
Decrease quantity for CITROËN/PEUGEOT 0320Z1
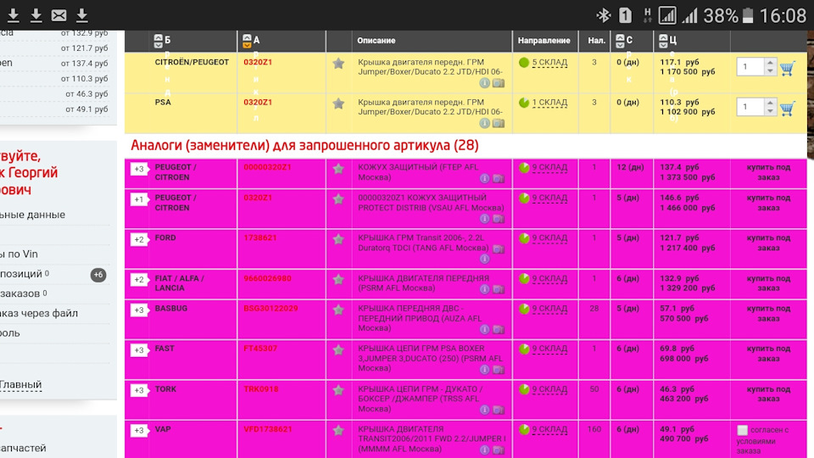pyautogui.click(x=771, y=71)
